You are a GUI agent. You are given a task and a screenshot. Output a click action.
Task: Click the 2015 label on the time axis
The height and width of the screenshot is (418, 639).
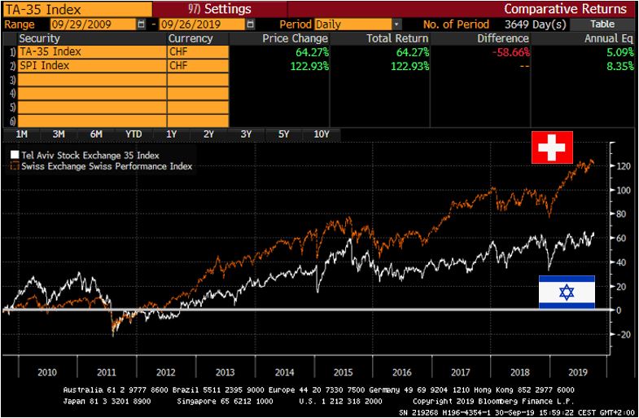[x=344, y=372]
